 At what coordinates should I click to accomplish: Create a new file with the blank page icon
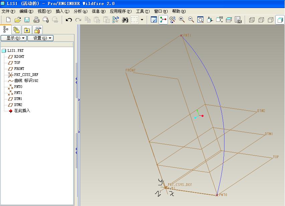pos(8,20)
